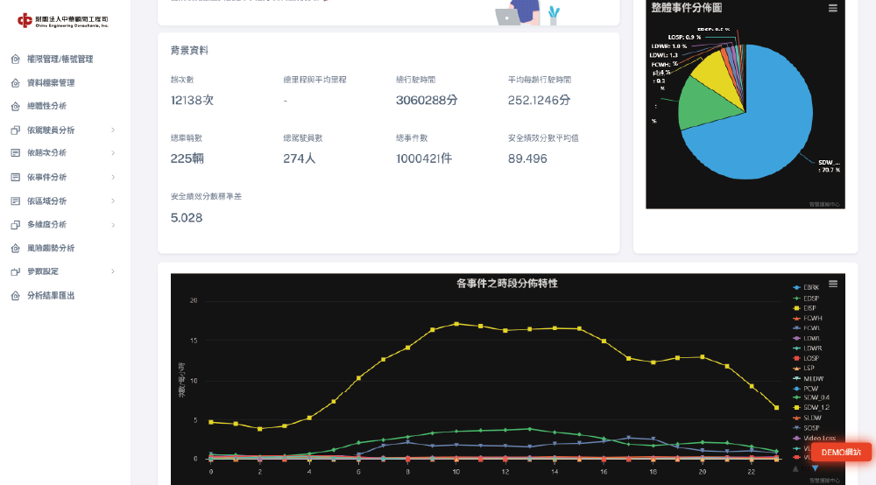Hide the SDW_0.4 series via legend
876x485 pixels.
[811, 397]
